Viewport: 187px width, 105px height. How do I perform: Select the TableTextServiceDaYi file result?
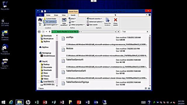[104, 74]
